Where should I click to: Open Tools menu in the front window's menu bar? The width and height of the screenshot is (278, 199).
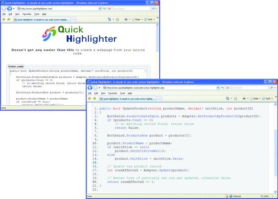tap(123, 93)
